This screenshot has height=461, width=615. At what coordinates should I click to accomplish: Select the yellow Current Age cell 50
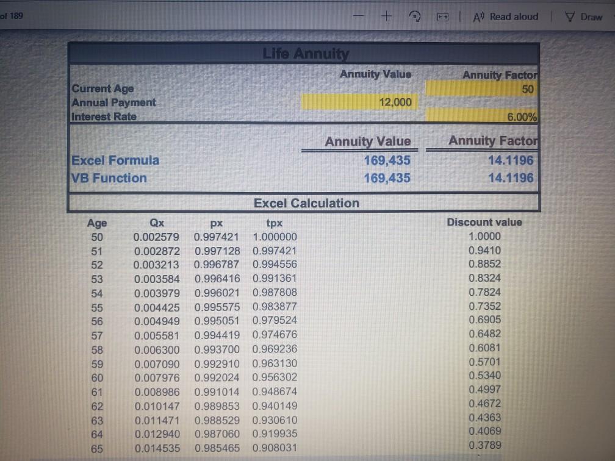(481, 88)
